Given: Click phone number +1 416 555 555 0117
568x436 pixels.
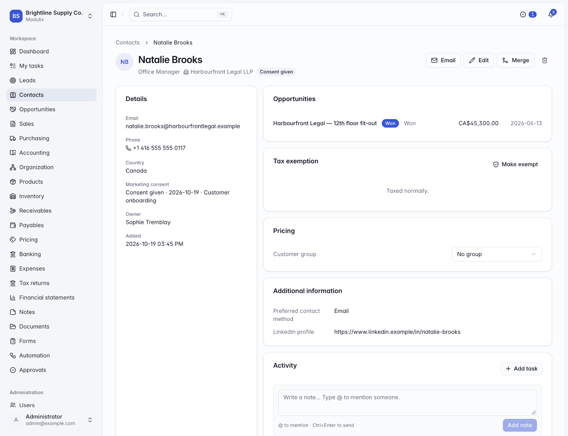Looking at the screenshot, I should pos(156,148).
